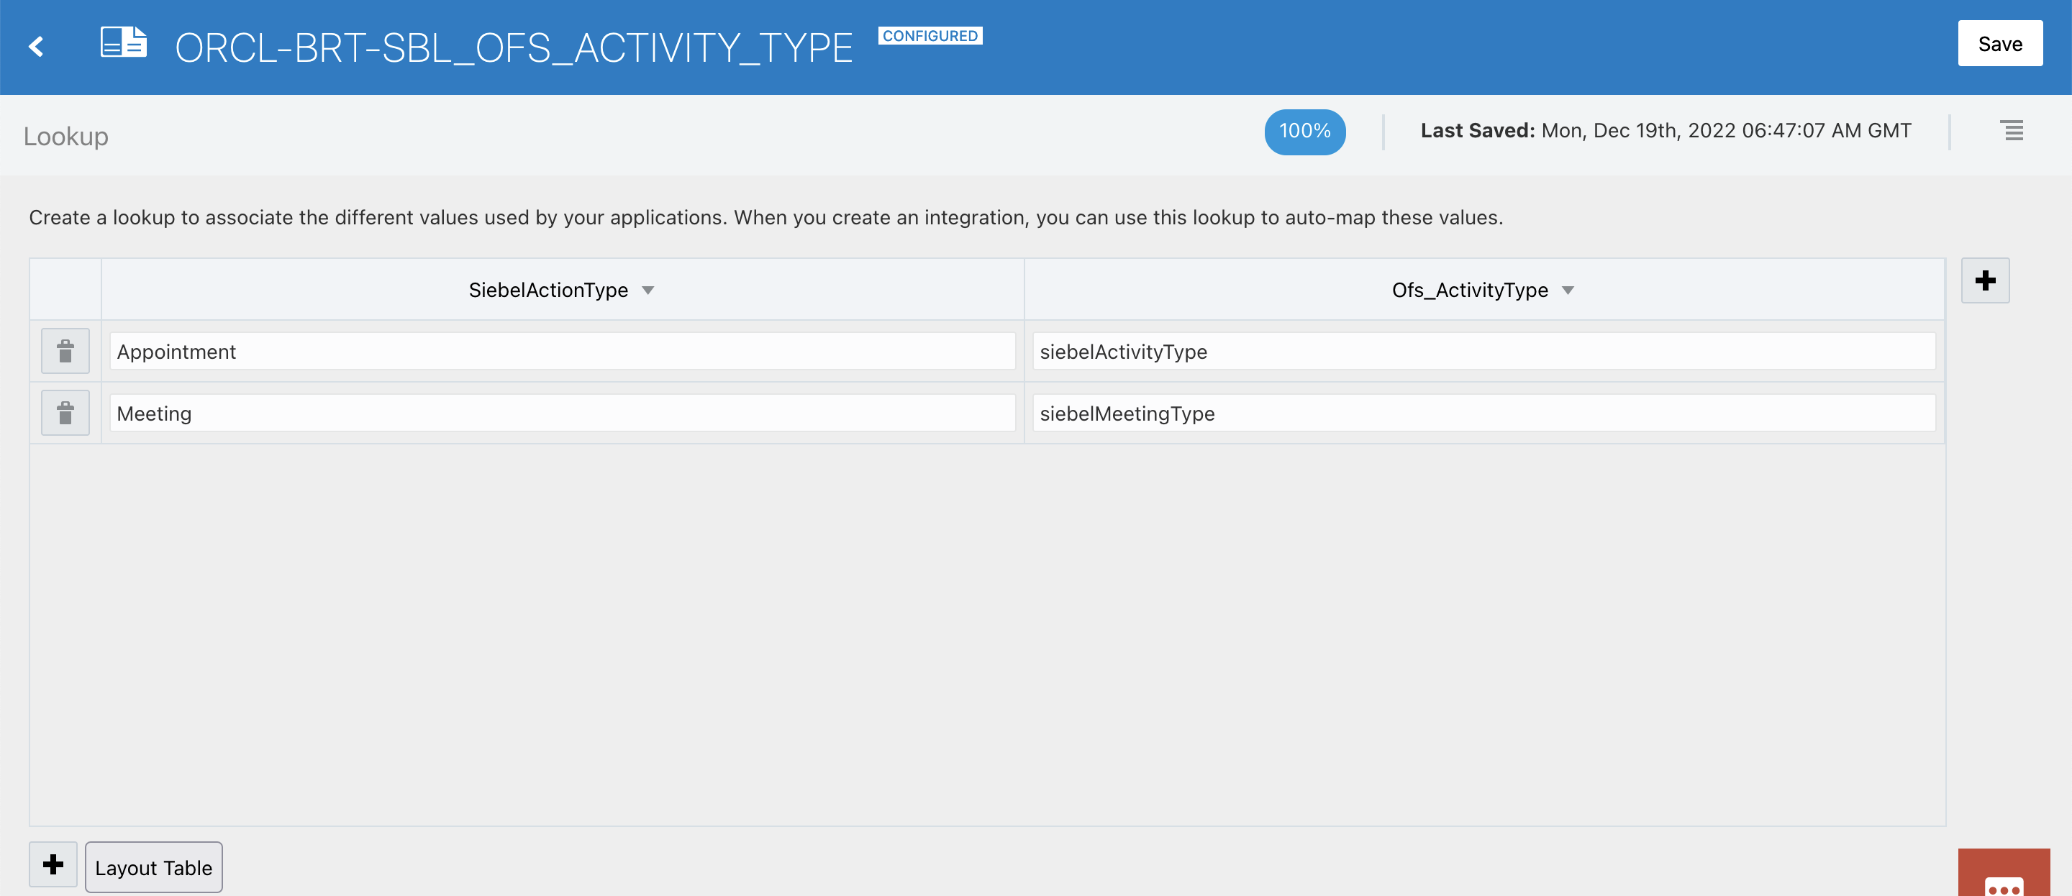The width and height of the screenshot is (2072, 896).
Task: Click the CONFIGURED status badge
Action: (930, 36)
